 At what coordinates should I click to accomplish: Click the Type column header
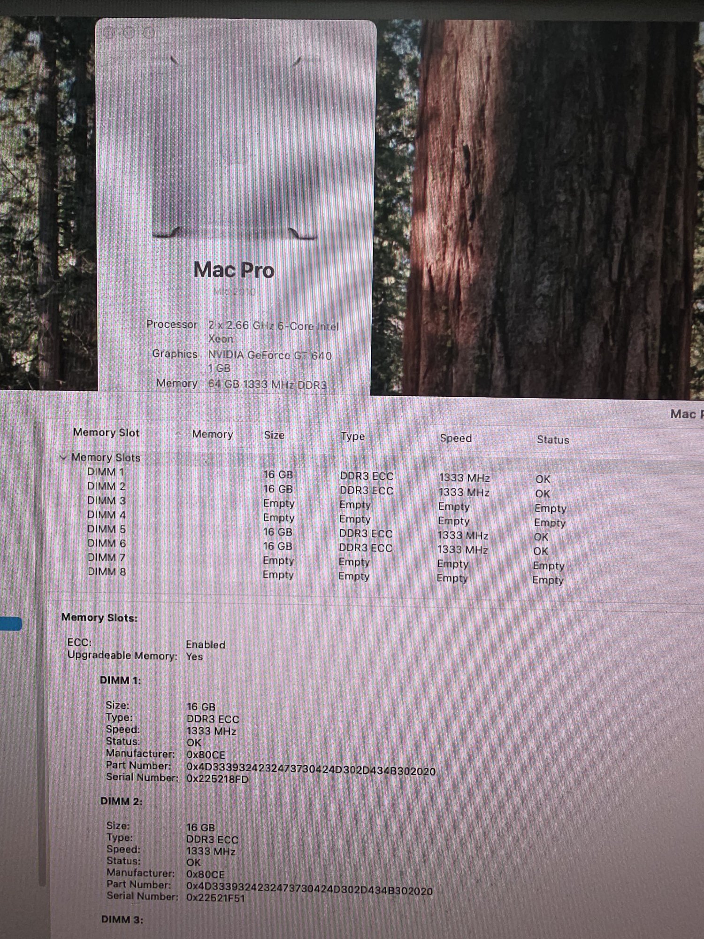[352, 437]
